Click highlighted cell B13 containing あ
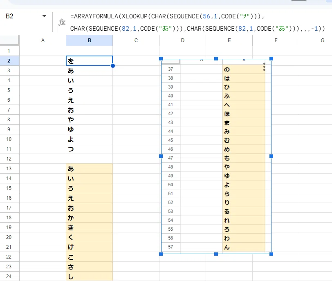Image resolution: width=332 pixels, height=281 pixels. [90, 169]
